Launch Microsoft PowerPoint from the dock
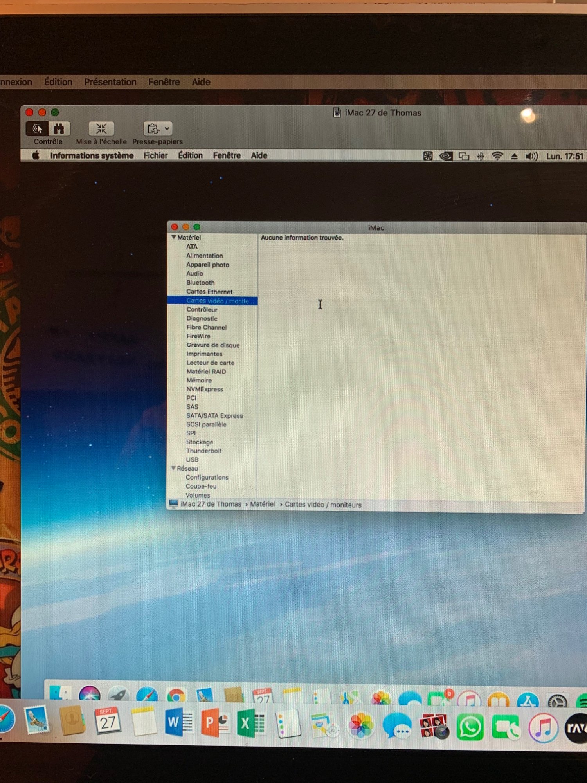Screen dimensions: 587x783 tap(214, 723)
